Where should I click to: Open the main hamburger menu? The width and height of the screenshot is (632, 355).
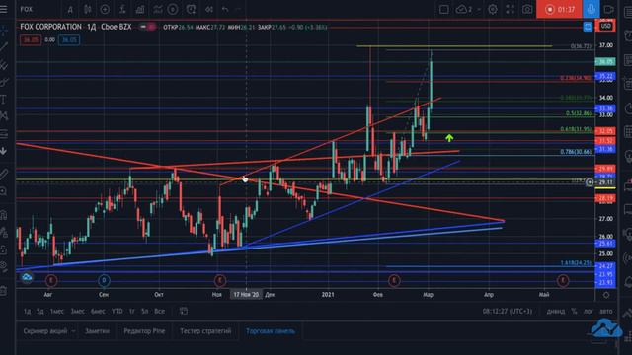4,9
